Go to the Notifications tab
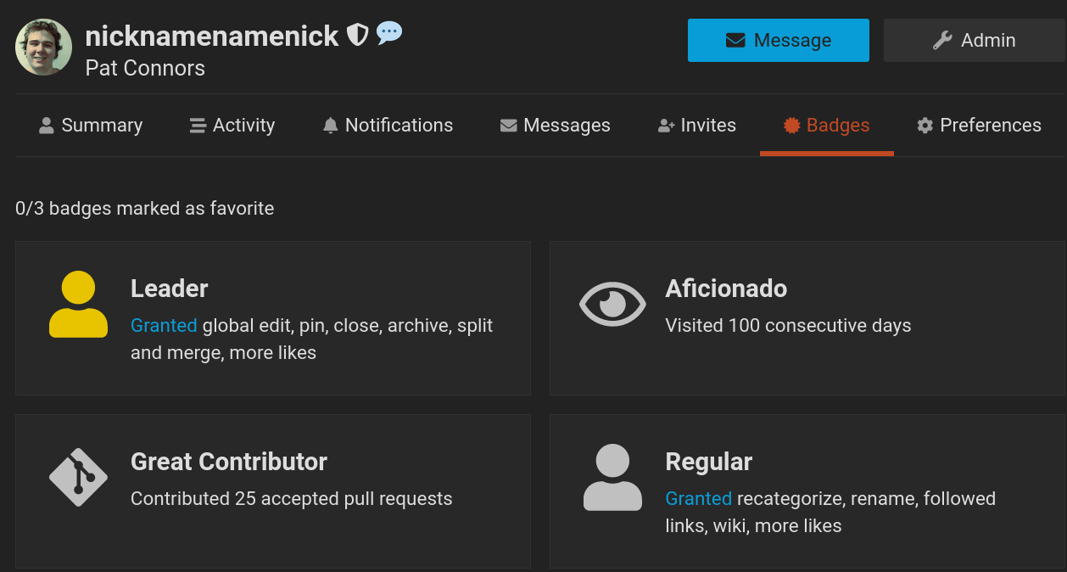1067x572 pixels. (388, 126)
